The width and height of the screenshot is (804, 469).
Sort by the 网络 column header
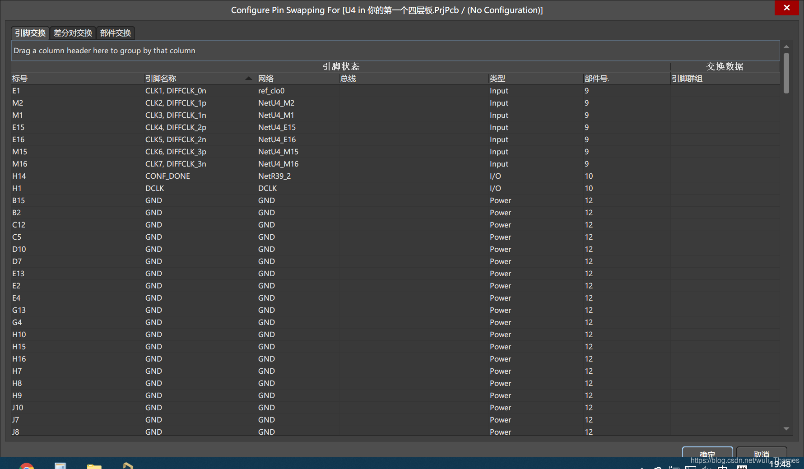point(297,79)
